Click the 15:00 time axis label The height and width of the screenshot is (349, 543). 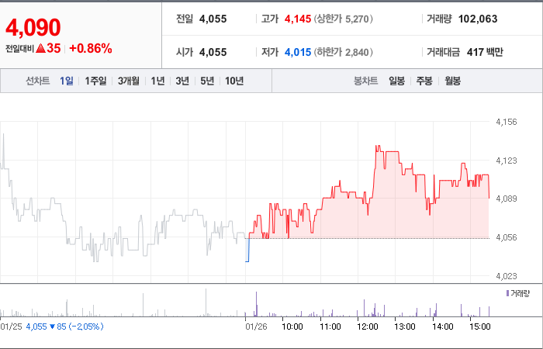click(480, 327)
